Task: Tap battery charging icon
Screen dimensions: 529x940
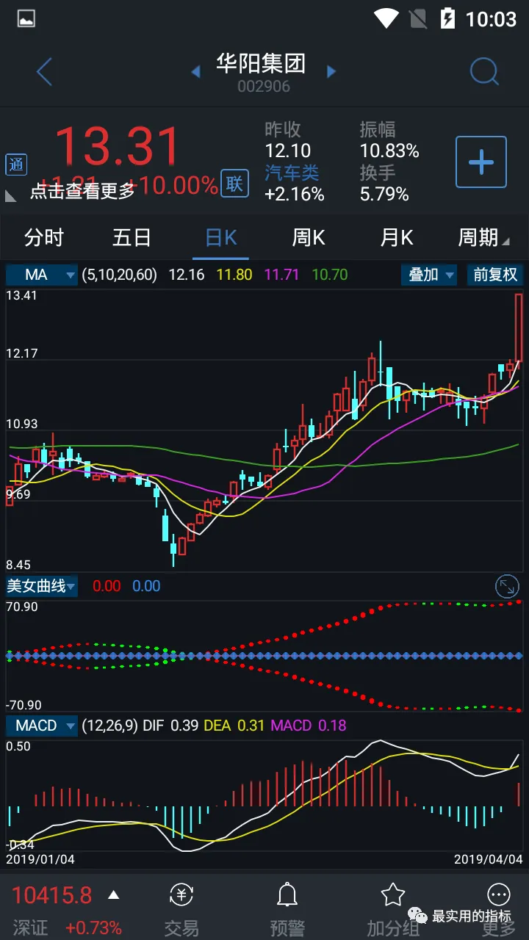Action: [x=447, y=18]
